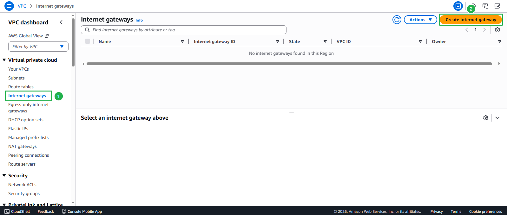
Task: Select Internet gateways in sidebar
Action: point(27,96)
